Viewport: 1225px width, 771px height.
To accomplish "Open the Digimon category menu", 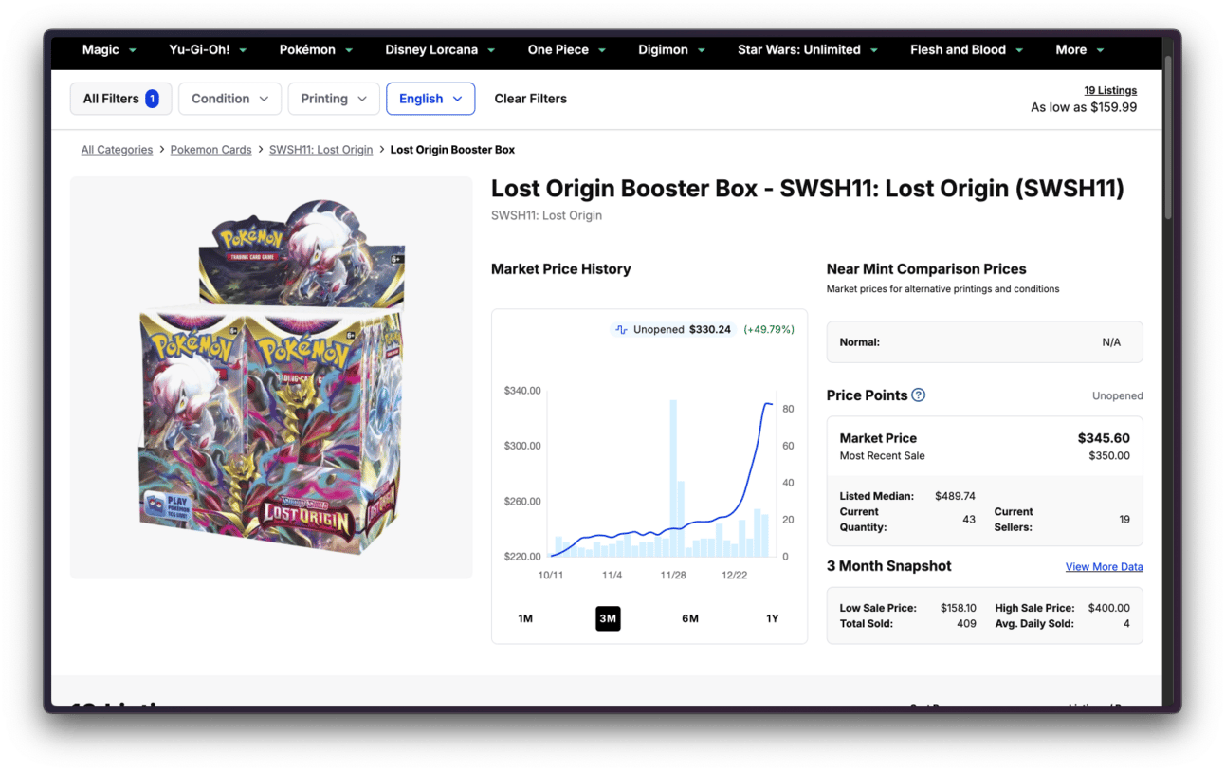I will pyautogui.click(x=671, y=50).
